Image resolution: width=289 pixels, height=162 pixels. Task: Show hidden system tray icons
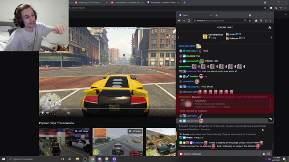266,159
